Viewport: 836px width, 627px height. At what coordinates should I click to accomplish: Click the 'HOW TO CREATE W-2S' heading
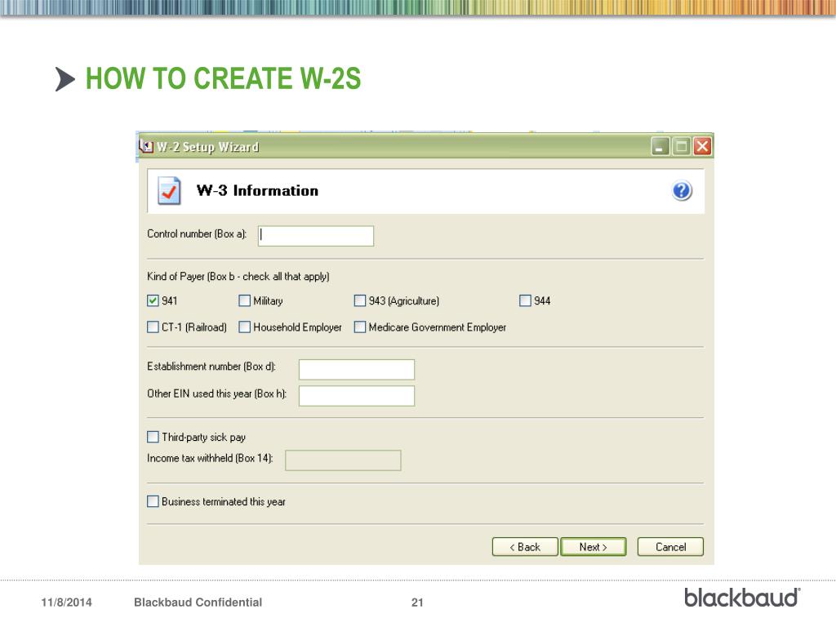click(224, 78)
